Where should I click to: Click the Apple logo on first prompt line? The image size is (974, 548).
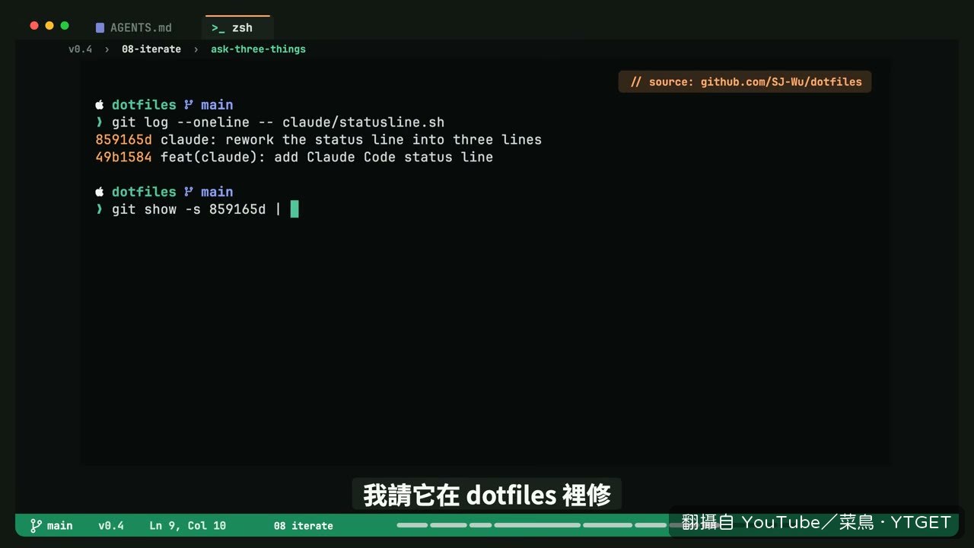[100, 105]
